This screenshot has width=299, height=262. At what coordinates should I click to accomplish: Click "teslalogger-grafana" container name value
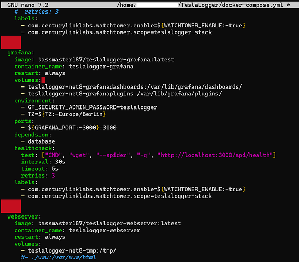101,67
